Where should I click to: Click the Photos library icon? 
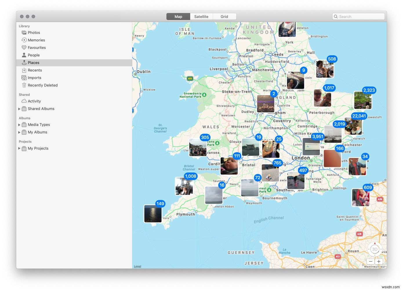[24, 32]
